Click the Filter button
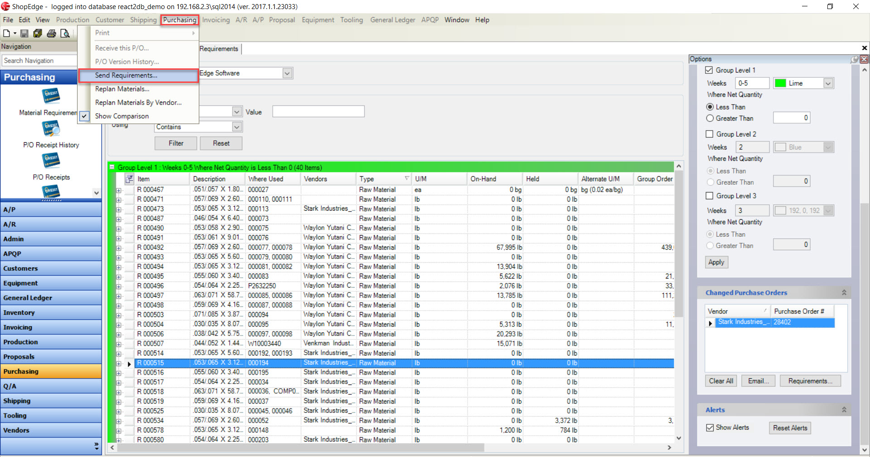870x457 pixels. (x=176, y=143)
